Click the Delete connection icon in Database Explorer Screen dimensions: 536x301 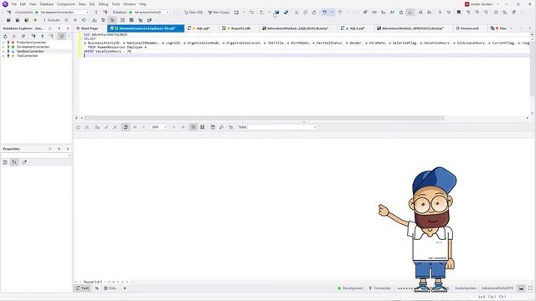[x=14, y=36]
